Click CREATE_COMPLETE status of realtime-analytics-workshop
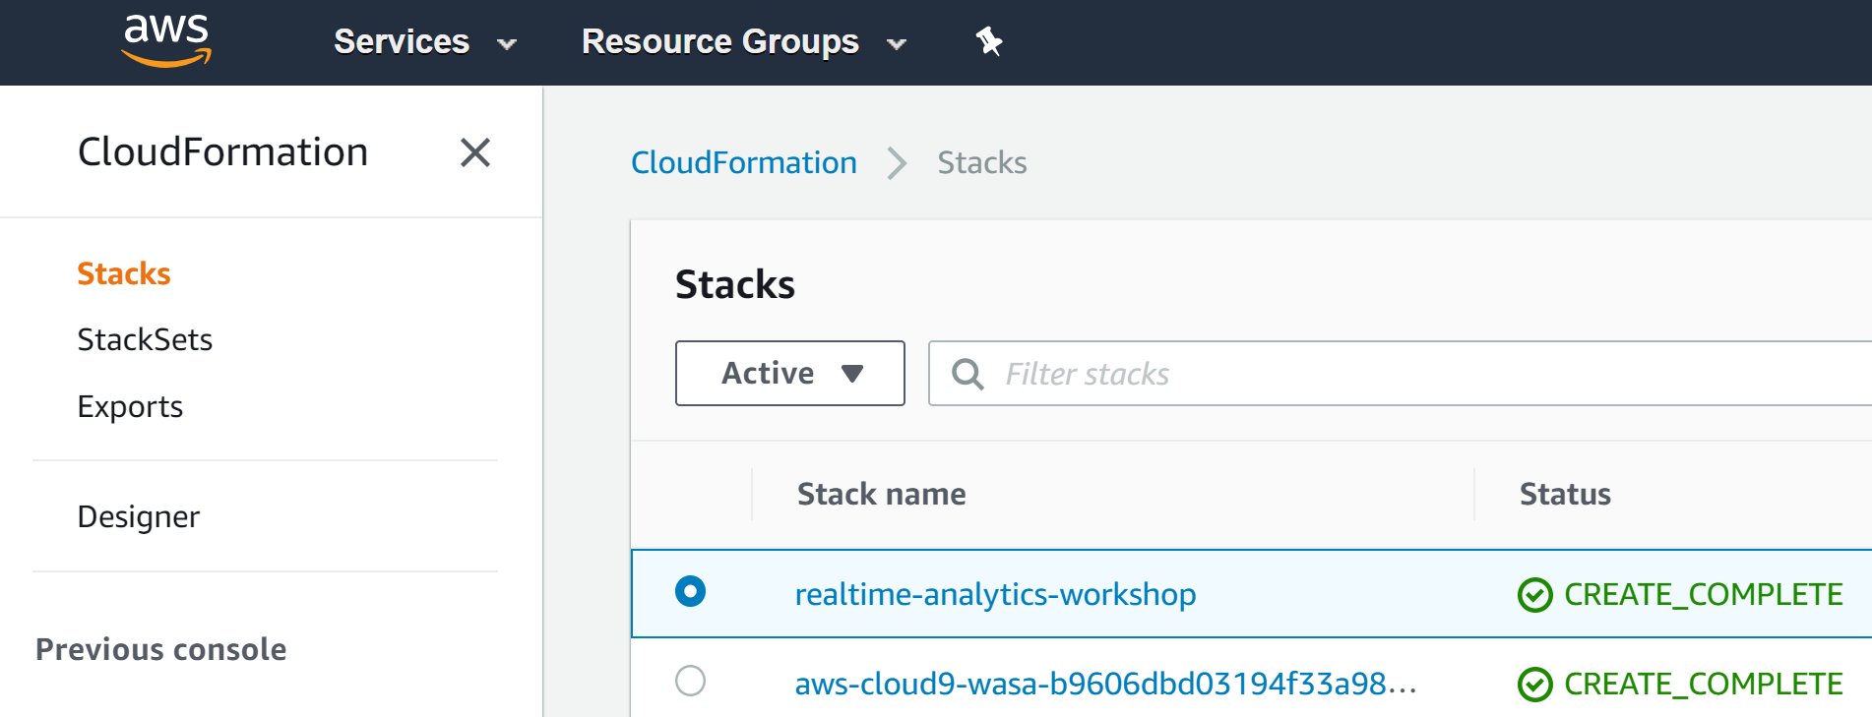The width and height of the screenshot is (1872, 717). (x=1704, y=595)
